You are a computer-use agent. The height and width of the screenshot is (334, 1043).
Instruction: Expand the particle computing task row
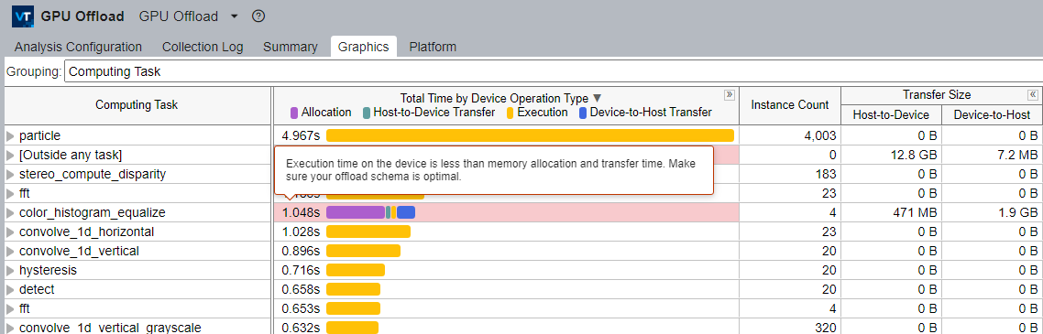click(10, 135)
